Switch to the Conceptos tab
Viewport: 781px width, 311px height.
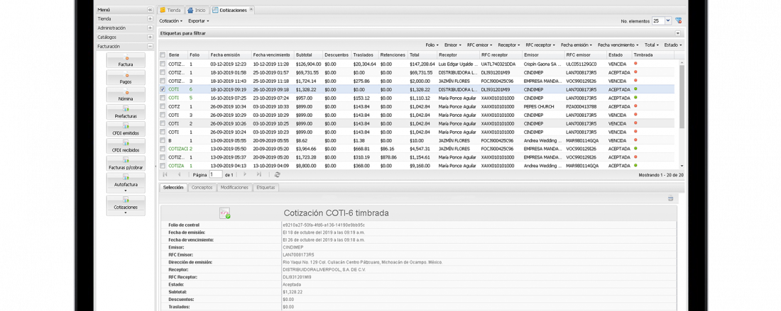point(202,188)
